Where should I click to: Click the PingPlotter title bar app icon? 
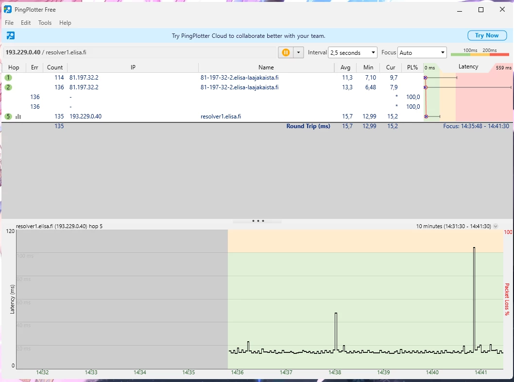[x=8, y=10]
